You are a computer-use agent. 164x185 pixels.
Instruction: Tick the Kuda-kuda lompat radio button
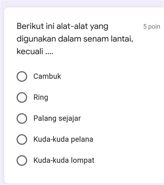[x=22, y=160]
